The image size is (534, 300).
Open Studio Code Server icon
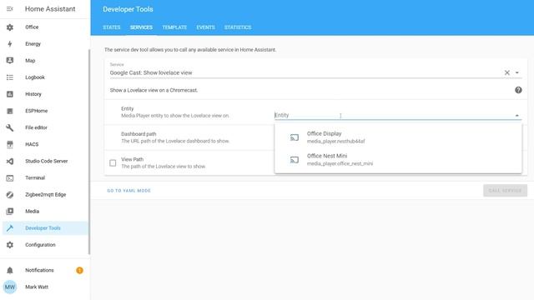click(x=10, y=161)
